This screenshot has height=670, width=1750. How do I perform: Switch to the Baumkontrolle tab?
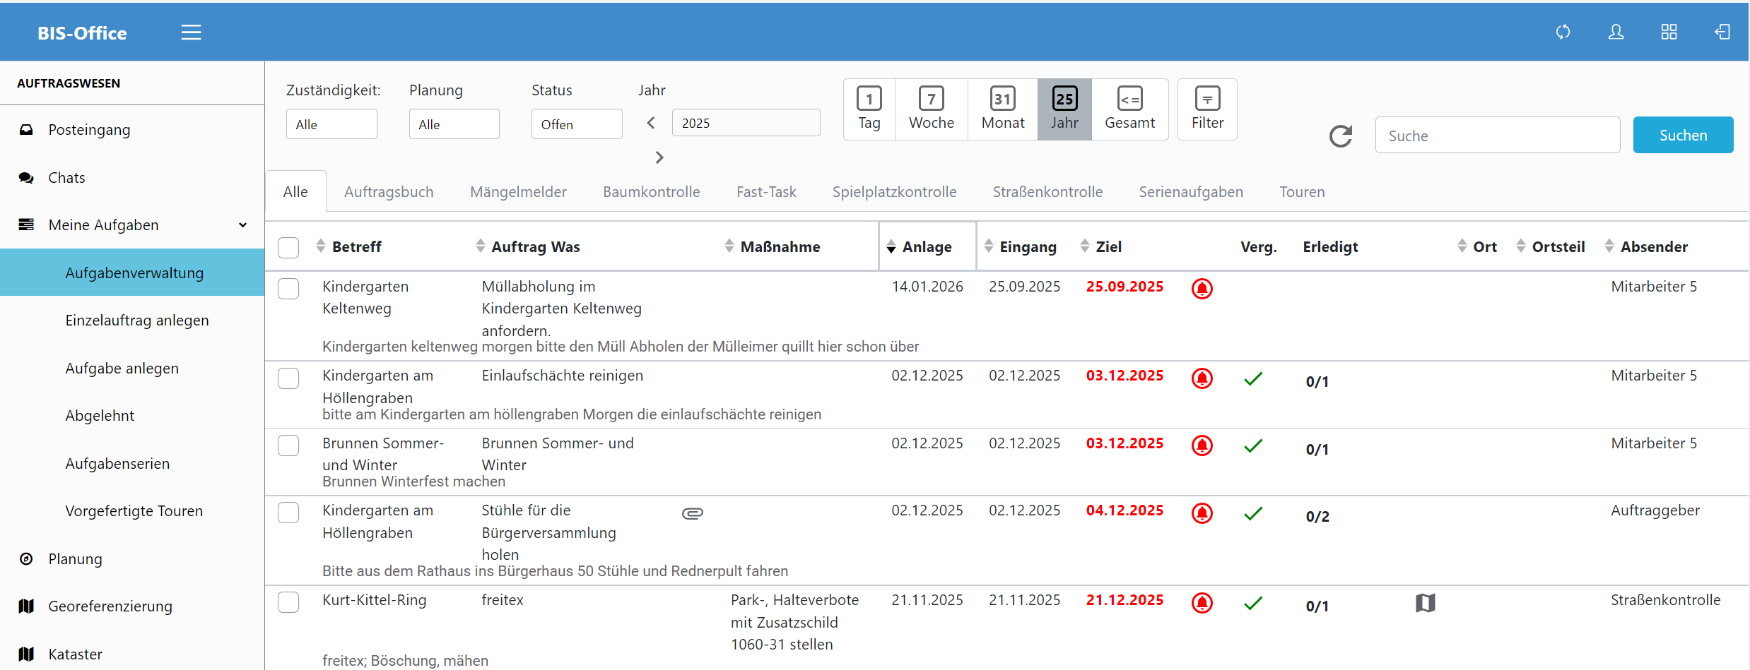(x=651, y=192)
